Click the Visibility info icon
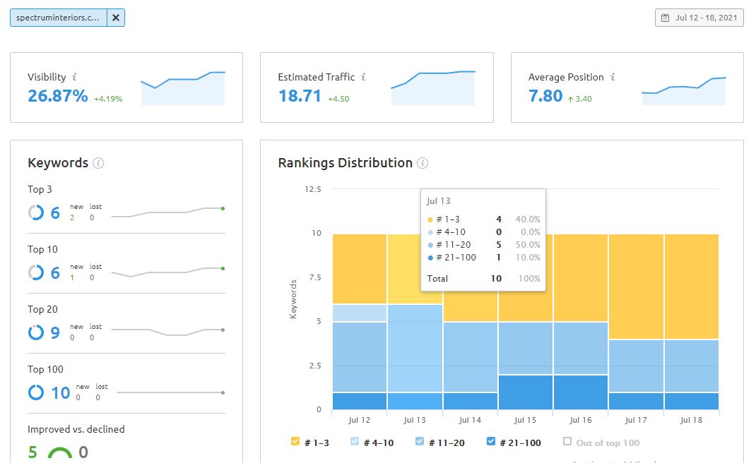 tap(75, 77)
